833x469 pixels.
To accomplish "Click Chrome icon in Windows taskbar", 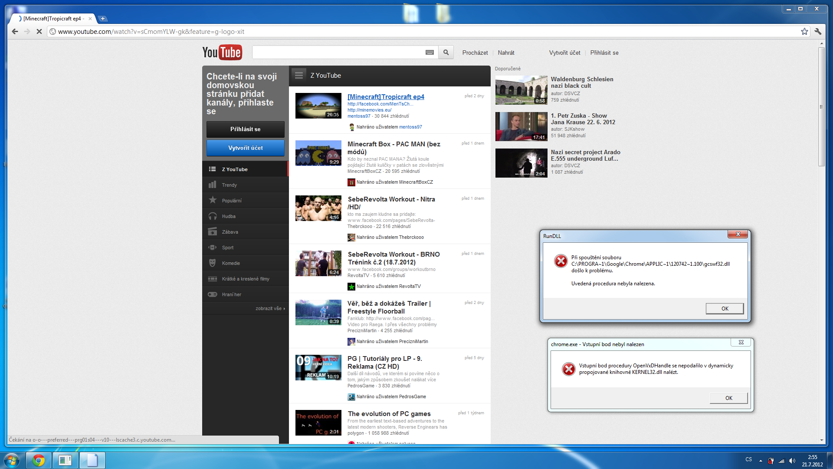I will pos(39,460).
